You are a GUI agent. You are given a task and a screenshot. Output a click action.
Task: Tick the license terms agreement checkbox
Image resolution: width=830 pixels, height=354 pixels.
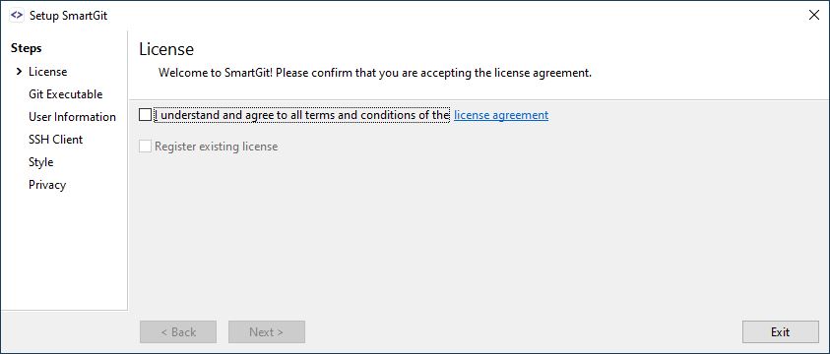click(145, 115)
